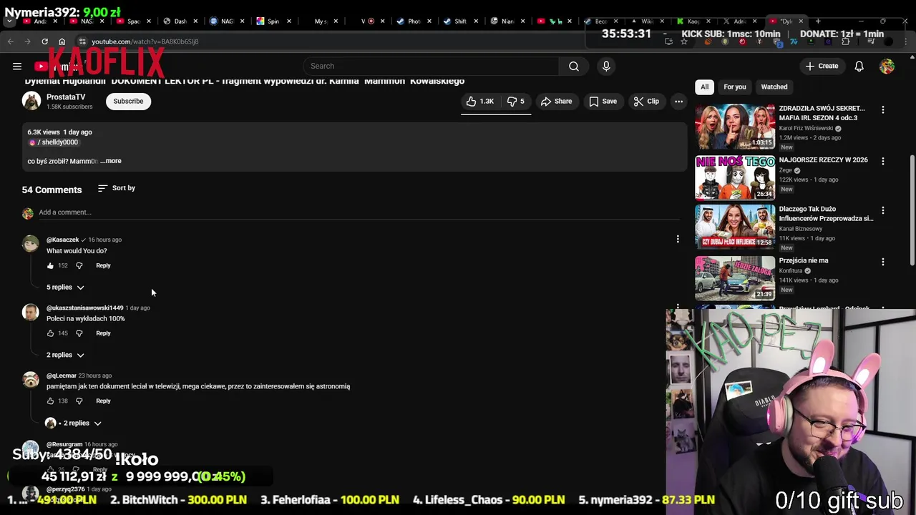Select the All filter chip
The width and height of the screenshot is (916, 515).
tap(704, 87)
